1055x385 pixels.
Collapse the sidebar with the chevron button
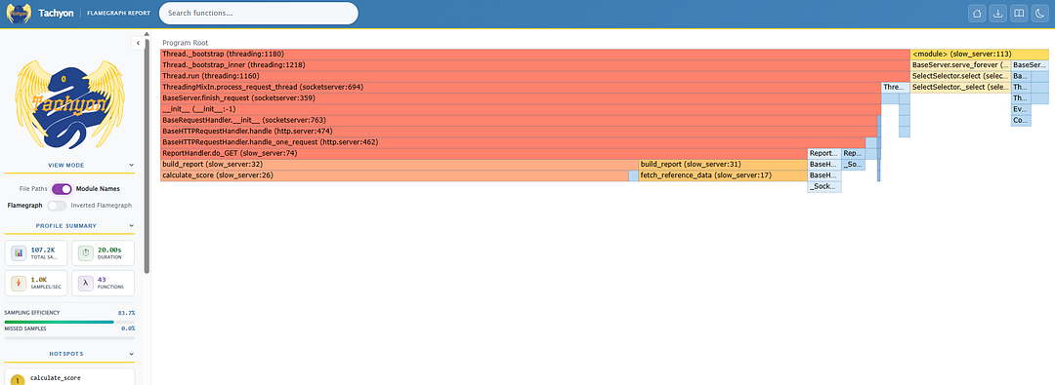tap(138, 43)
